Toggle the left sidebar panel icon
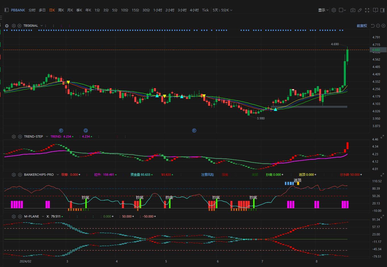Viewport: 387px width, 267px height. [x=7, y=10]
